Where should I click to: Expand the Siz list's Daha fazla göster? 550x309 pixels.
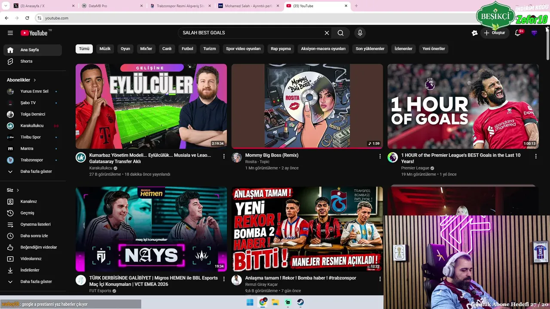click(x=33, y=282)
